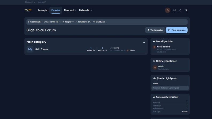The width and height of the screenshot is (212, 119).
Task: Click the Main forum speech bubbles icon
Action: 30,49
